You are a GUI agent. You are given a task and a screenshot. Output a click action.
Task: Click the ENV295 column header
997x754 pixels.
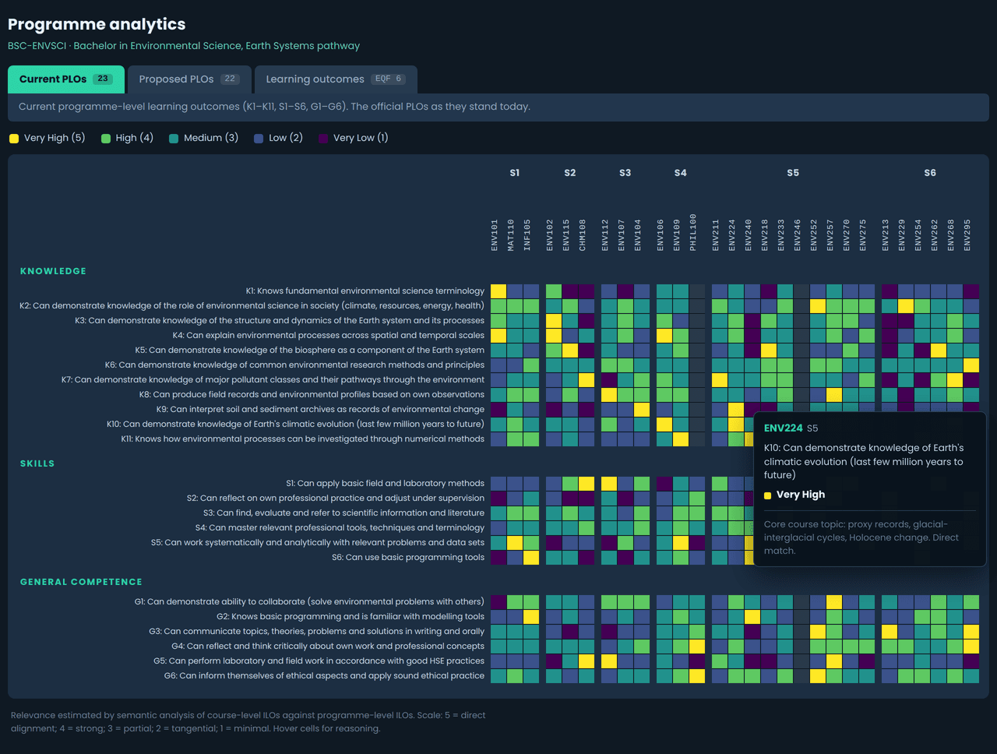coord(968,234)
